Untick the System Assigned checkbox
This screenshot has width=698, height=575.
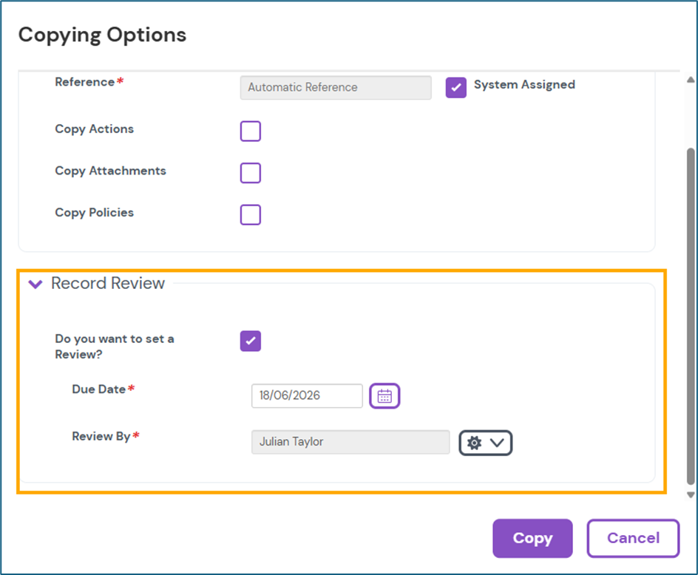[455, 87]
